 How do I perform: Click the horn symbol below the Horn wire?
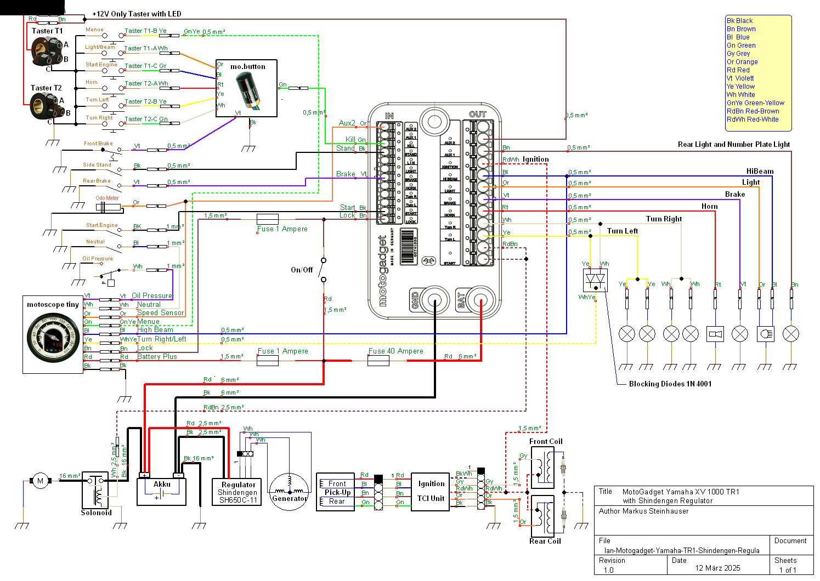pos(715,334)
